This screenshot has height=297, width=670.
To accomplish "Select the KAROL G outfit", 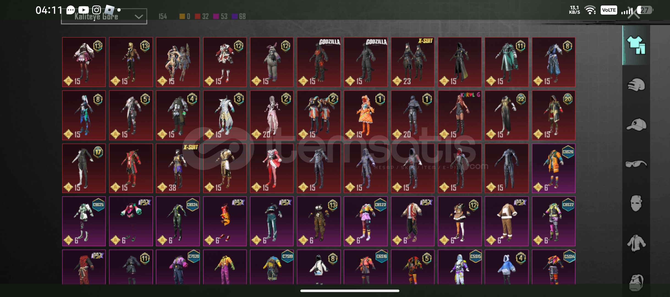I will click(x=459, y=115).
